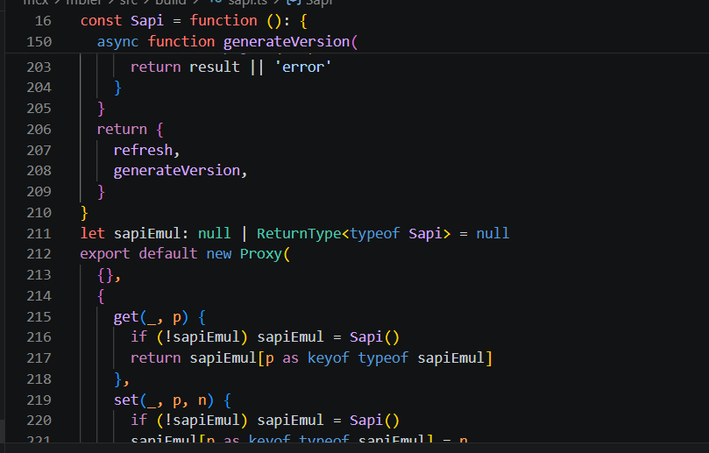Select line number 211 in the gutter

tap(39, 234)
